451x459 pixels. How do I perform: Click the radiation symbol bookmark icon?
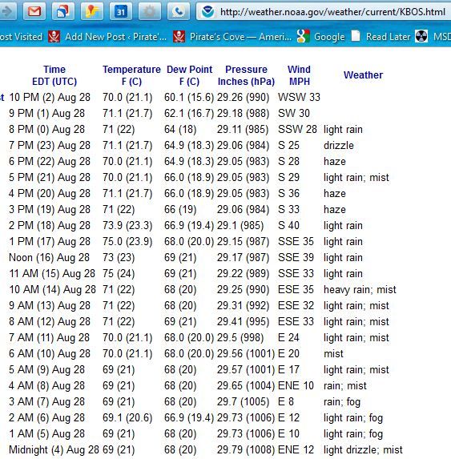pyautogui.click(x=421, y=37)
